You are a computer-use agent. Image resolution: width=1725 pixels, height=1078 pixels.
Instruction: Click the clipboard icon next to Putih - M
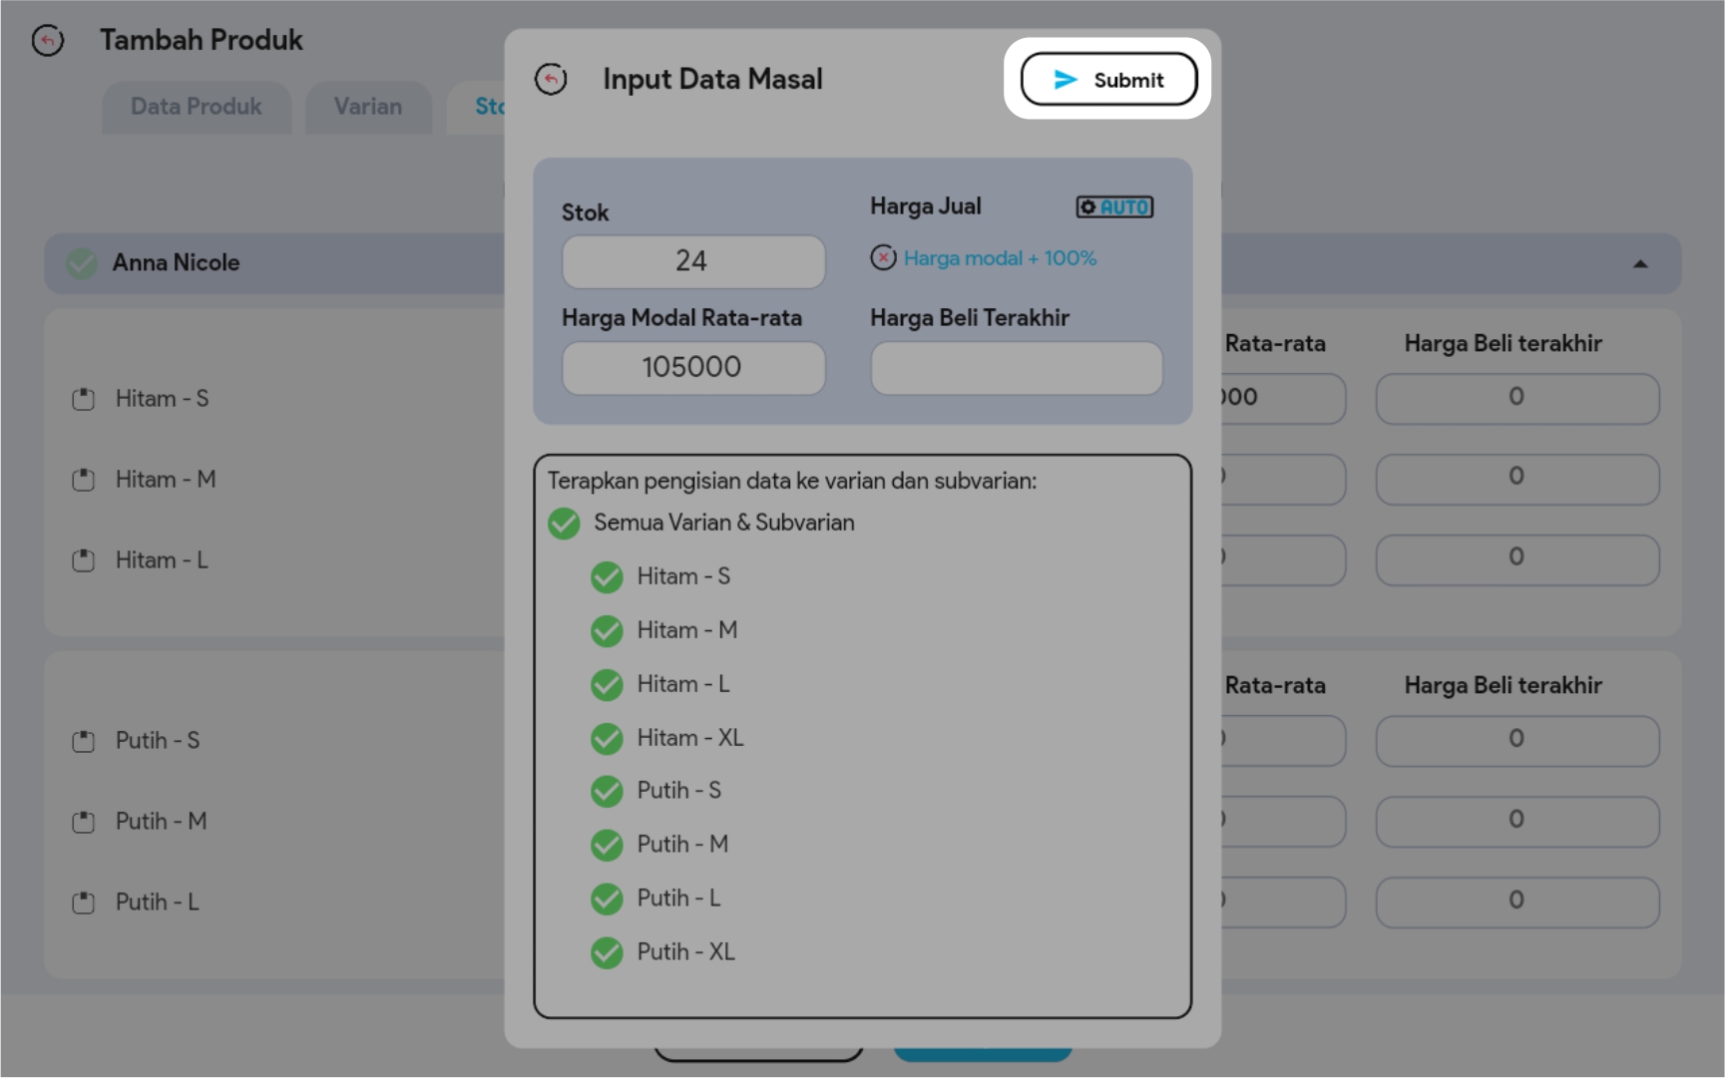click(x=84, y=823)
